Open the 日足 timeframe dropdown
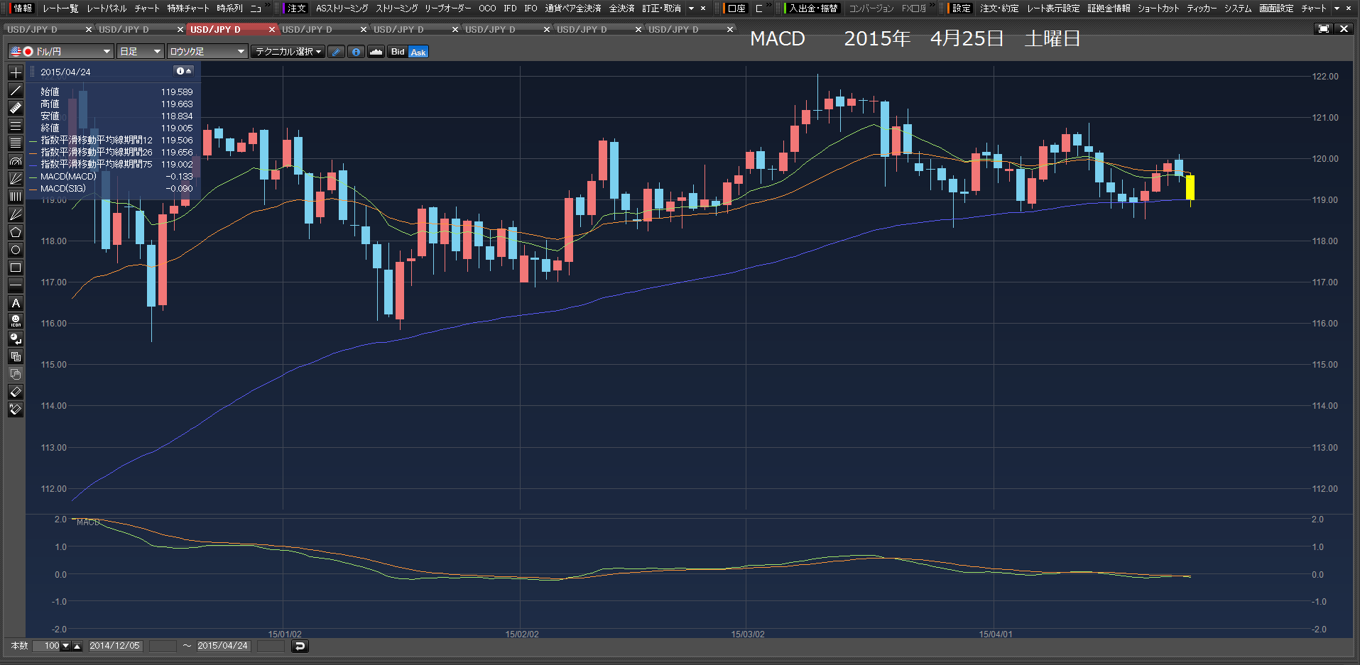The height and width of the screenshot is (665, 1360). [x=140, y=52]
